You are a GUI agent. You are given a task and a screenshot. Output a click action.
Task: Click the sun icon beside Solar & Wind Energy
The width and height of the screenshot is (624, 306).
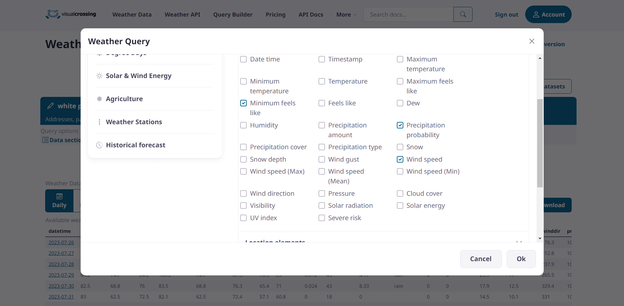[x=99, y=76]
